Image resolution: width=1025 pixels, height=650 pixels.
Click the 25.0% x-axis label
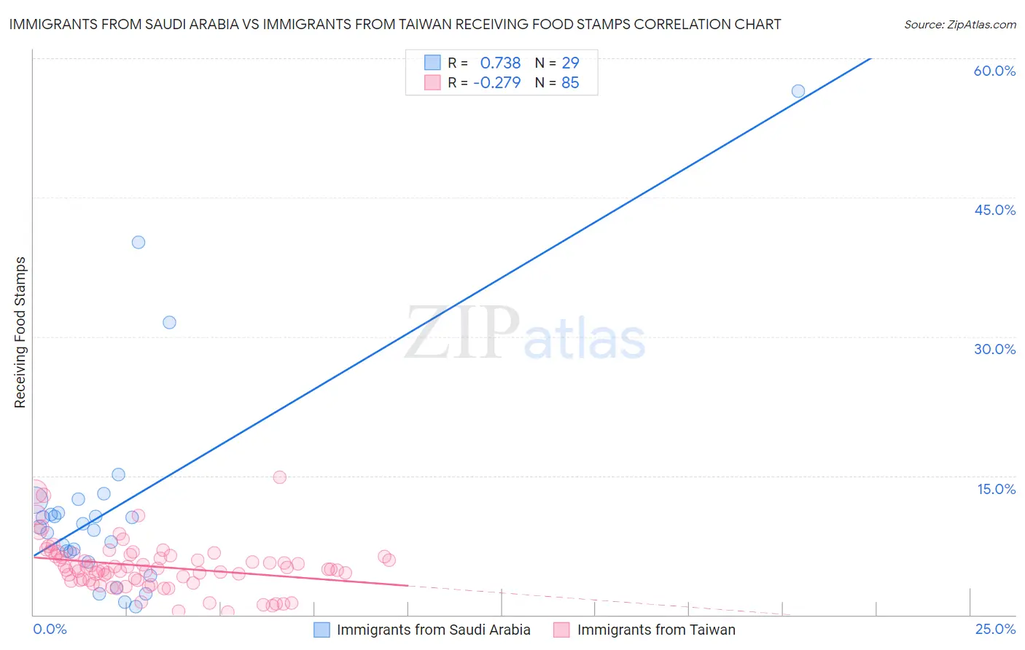(995, 629)
